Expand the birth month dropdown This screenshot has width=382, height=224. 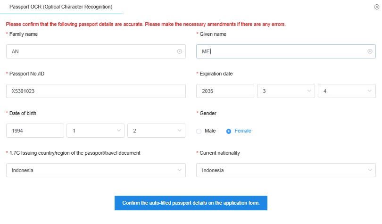point(95,131)
